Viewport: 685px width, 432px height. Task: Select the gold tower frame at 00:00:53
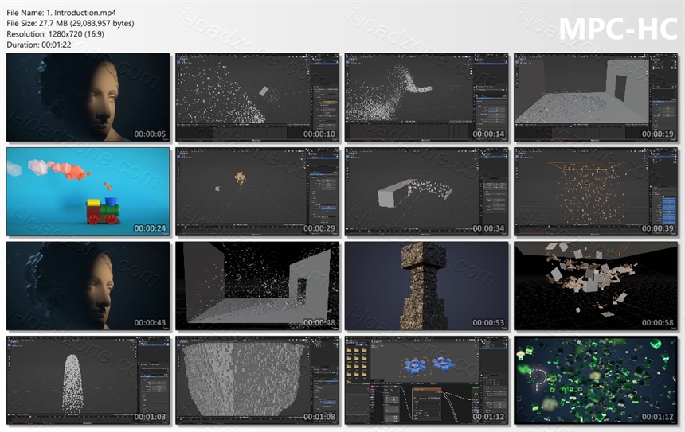426,286
